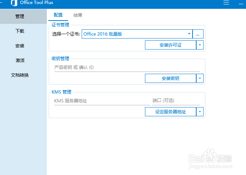Focus the 端口 (可选) port field

click(176, 101)
